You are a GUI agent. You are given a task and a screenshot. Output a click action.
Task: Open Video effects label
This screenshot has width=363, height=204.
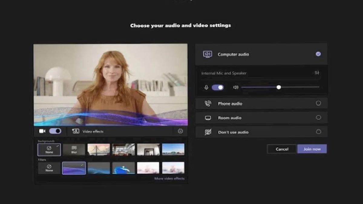pyautogui.click(x=93, y=131)
